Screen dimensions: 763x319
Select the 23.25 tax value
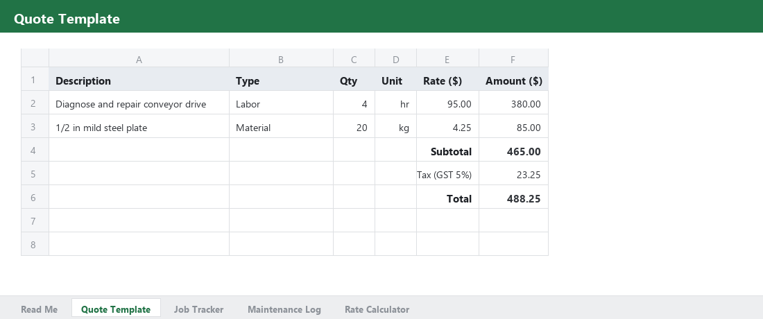pyautogui.click(x=513, y=173)
